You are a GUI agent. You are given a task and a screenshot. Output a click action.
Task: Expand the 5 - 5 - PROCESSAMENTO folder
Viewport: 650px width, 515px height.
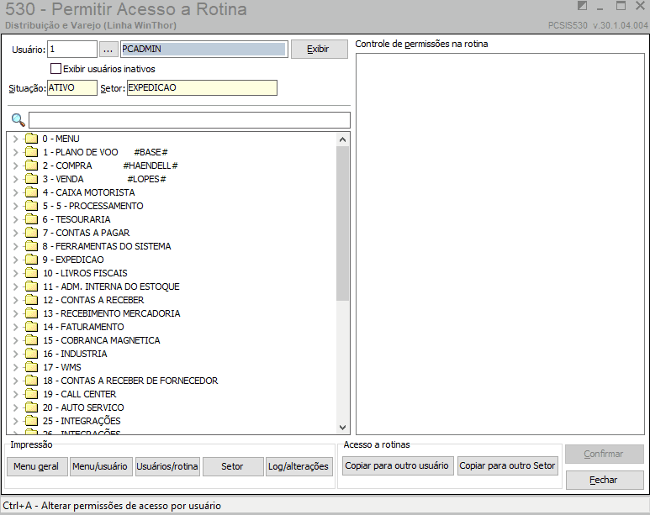[15, 206]
